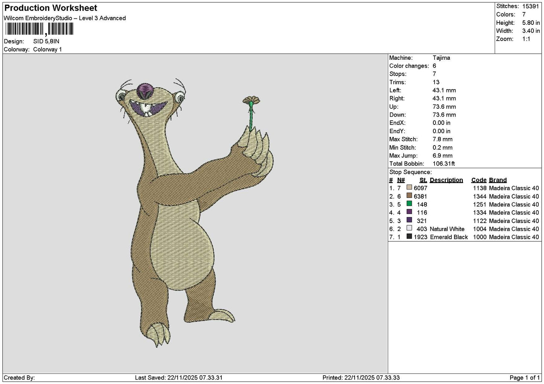The height and width of the screenshot is (384, 544).
Task: Click the "Stop Sequence:" heading
Action: click(x=410, y=172)
